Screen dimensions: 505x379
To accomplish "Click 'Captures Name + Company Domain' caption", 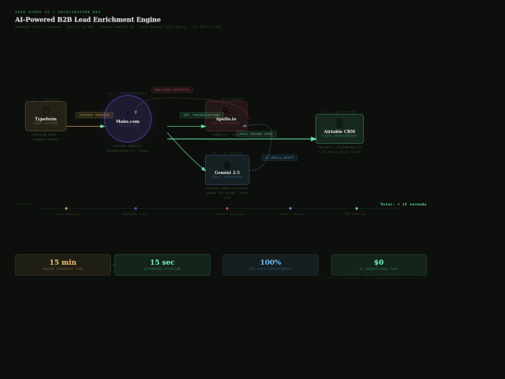I will click(x=46, y=137).
